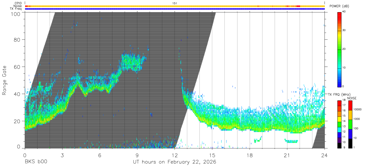Click the CPID label at top left
Viewport: 365px width, 168px height.
click(18, 3)
